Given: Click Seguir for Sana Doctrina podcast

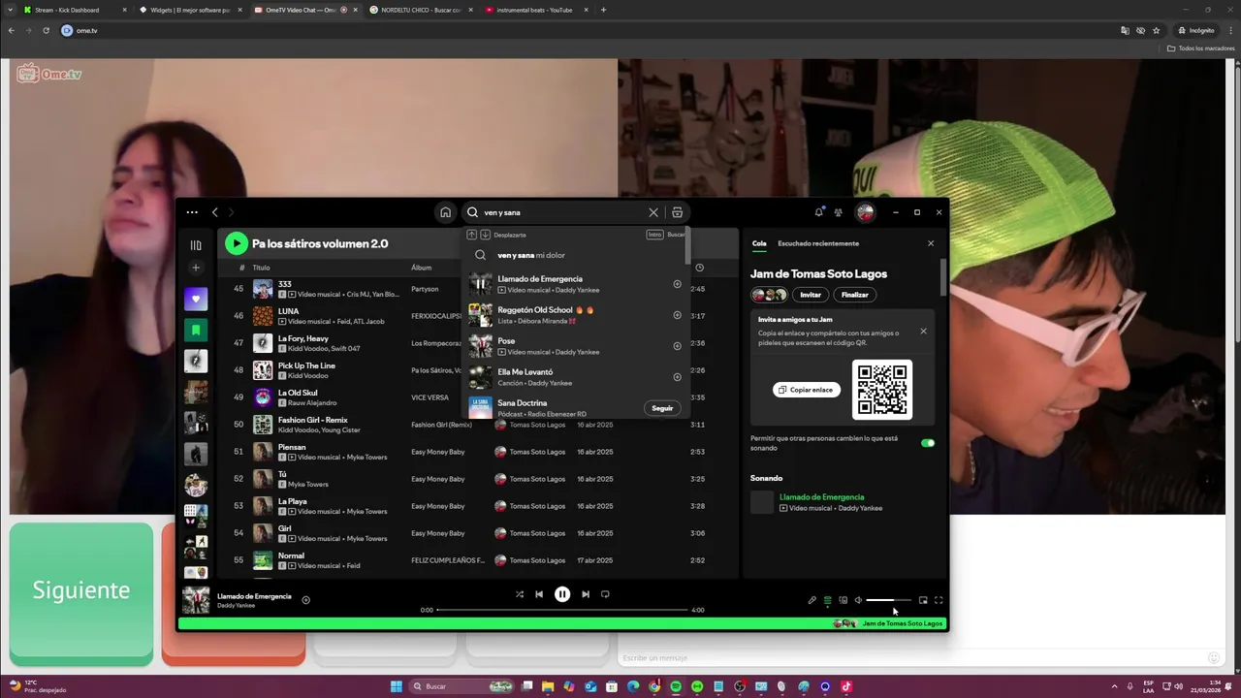Looking at the screenshot, I should (662, 408).
